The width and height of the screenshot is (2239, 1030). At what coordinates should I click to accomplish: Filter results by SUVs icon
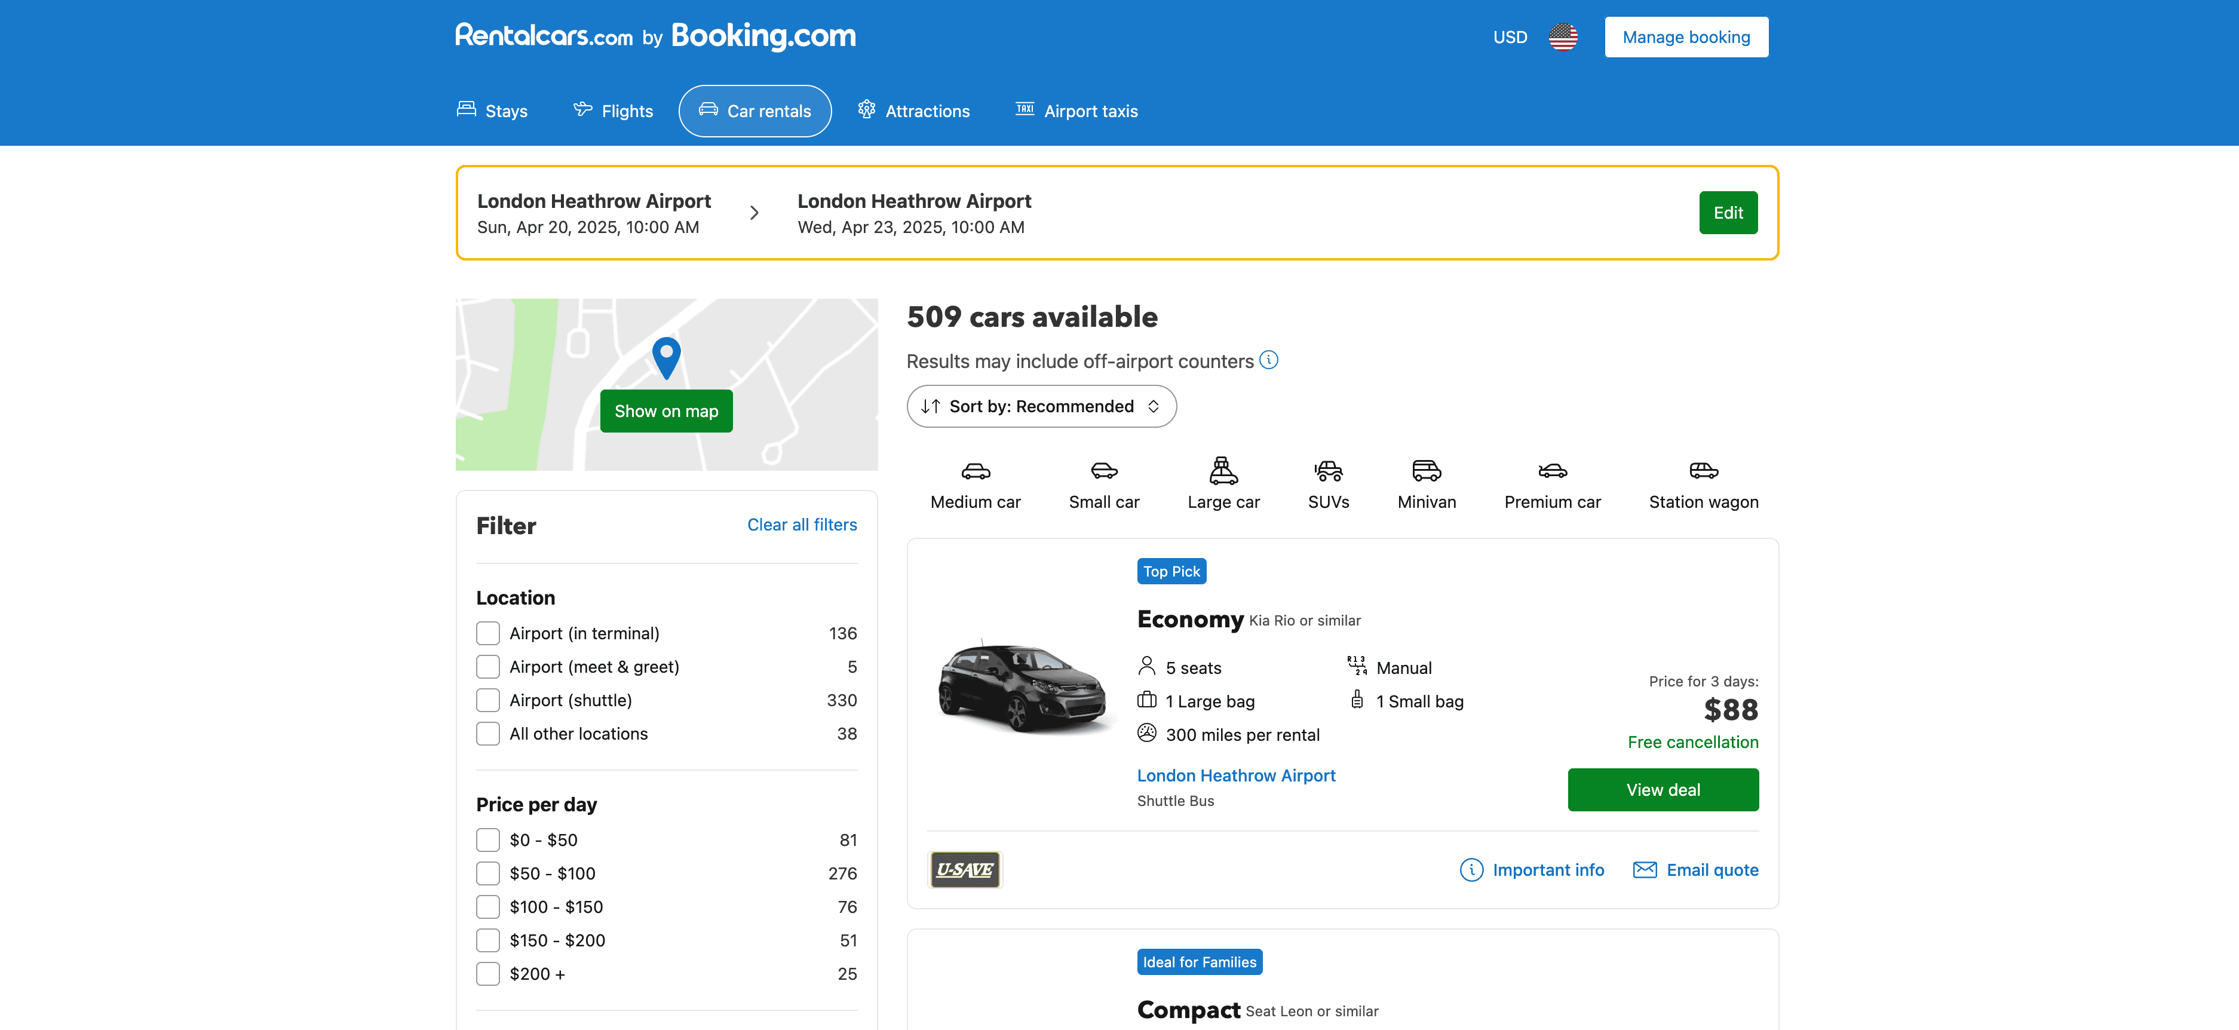(1328, 471)
